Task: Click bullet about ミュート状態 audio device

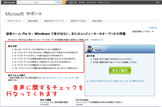Action: (x=38, y=56)
